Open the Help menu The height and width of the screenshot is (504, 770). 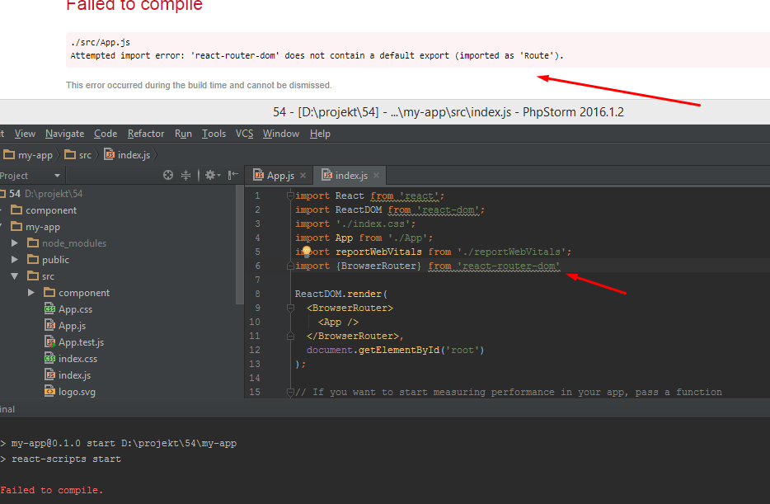pos(320,134)
